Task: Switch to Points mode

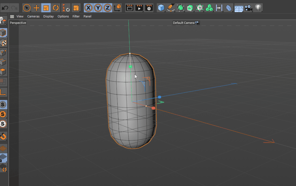Action: coord(3,53)
